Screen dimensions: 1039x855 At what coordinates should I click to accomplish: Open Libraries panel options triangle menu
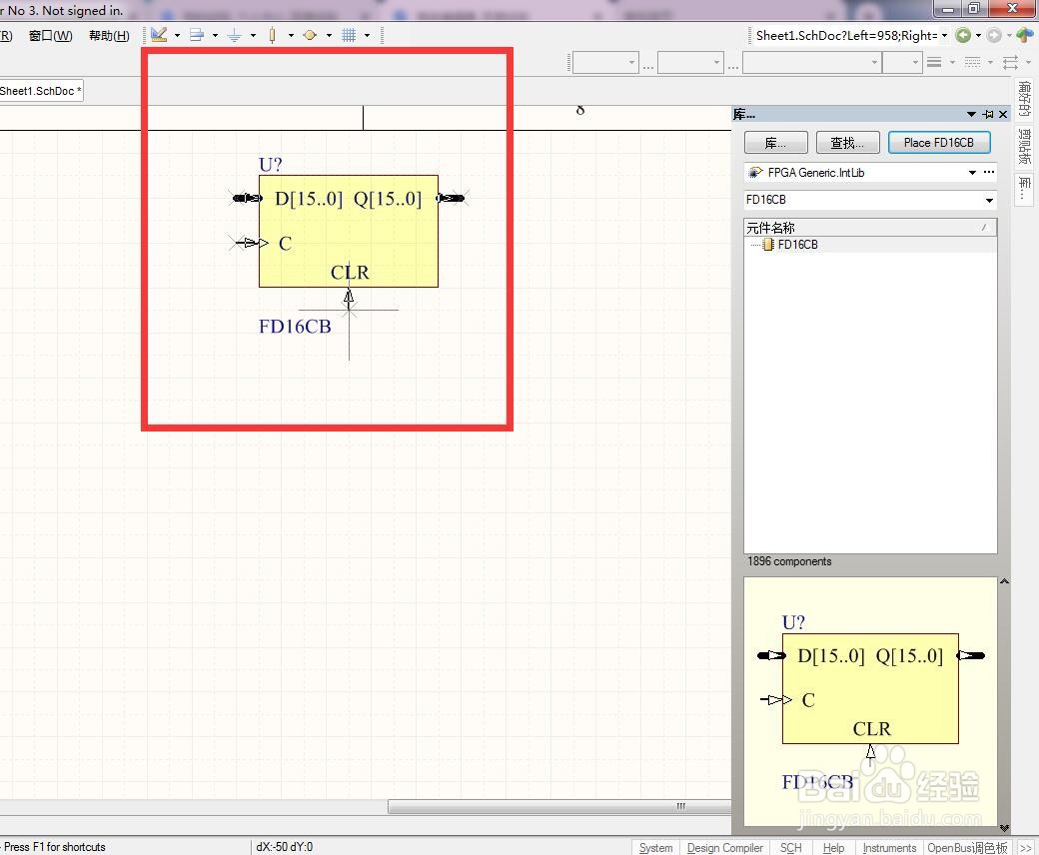click(971, 115)
